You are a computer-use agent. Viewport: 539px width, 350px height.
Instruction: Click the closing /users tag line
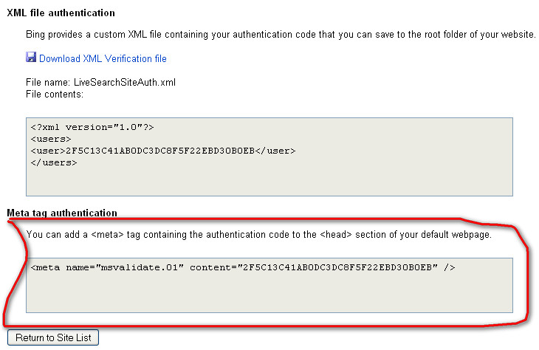tap(54, 162)
